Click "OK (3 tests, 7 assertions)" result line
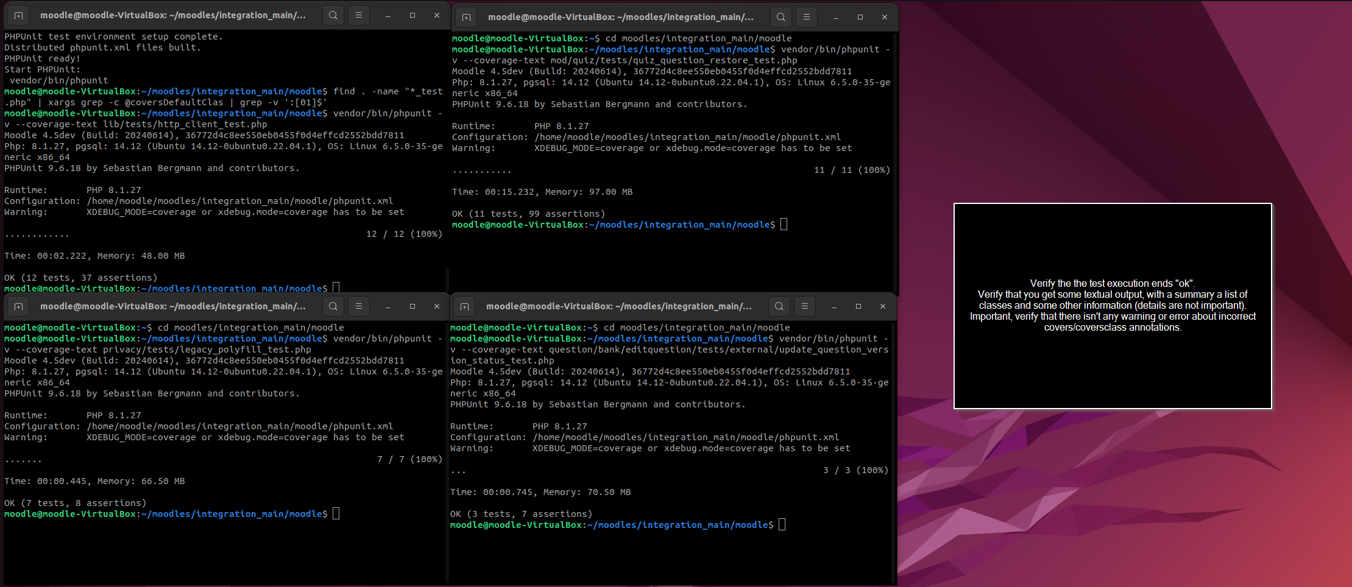Viewport: 1352px width, 587px height. coord(522,515)
